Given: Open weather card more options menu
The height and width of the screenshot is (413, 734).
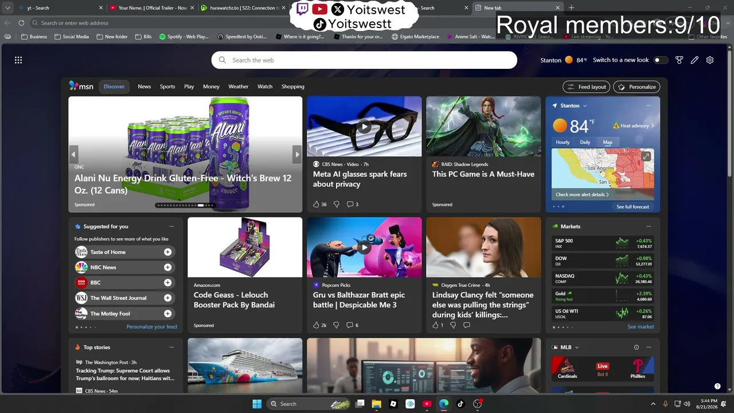Looking at the screenshot, I should pos(649,106).
